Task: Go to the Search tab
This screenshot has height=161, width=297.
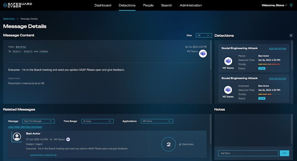Action: [166, 5]
